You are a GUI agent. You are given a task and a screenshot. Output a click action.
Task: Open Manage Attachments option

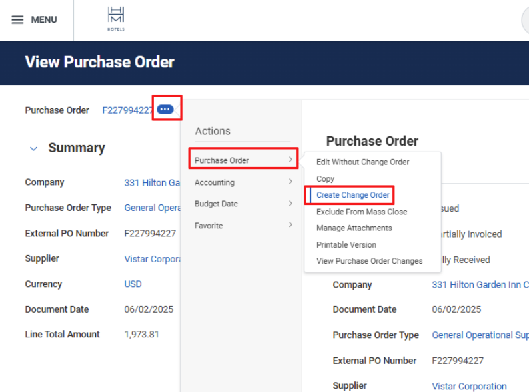354,228
